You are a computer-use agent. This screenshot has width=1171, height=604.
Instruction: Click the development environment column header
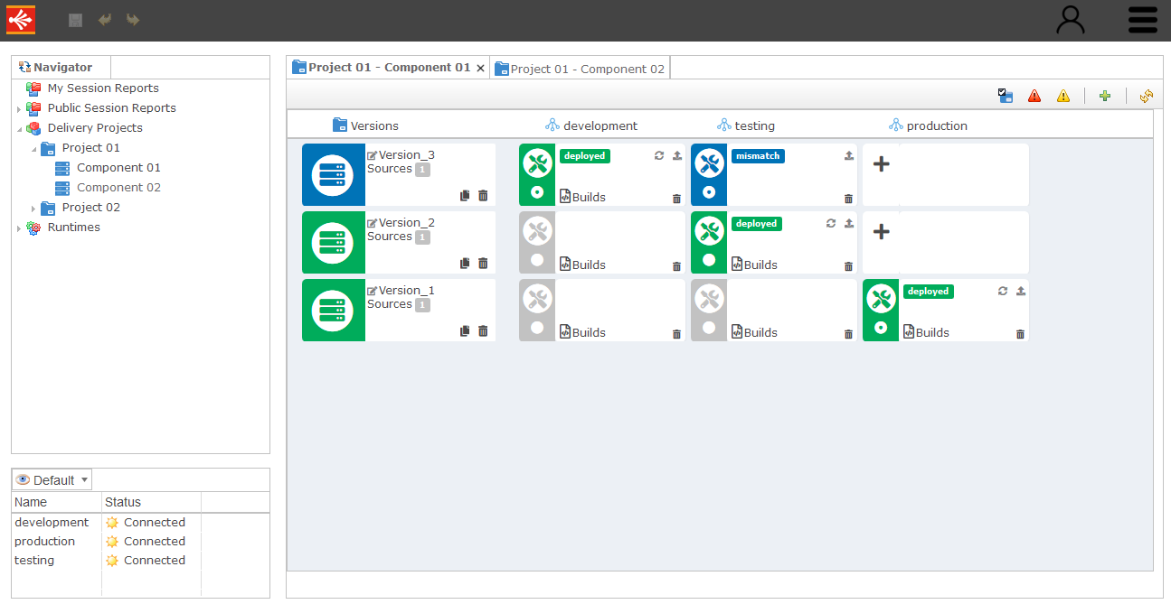591,125
